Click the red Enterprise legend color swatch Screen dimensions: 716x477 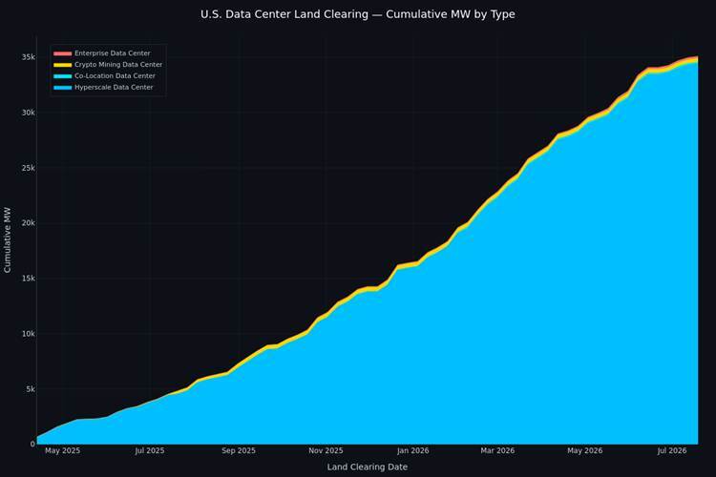pyautogui.click(x=63, y=53)
